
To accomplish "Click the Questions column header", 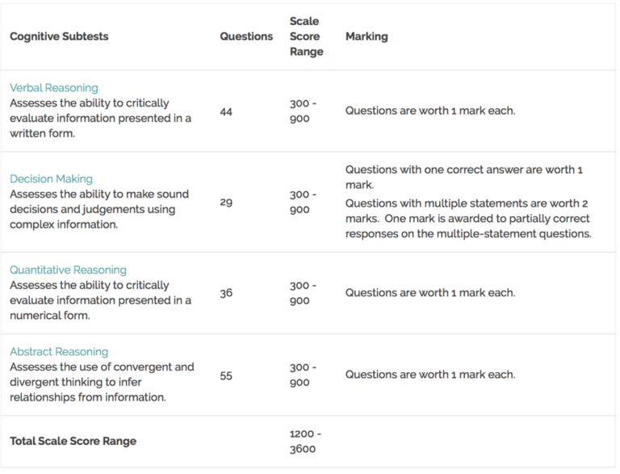I will pyautogui.click(x=246, y=36).
